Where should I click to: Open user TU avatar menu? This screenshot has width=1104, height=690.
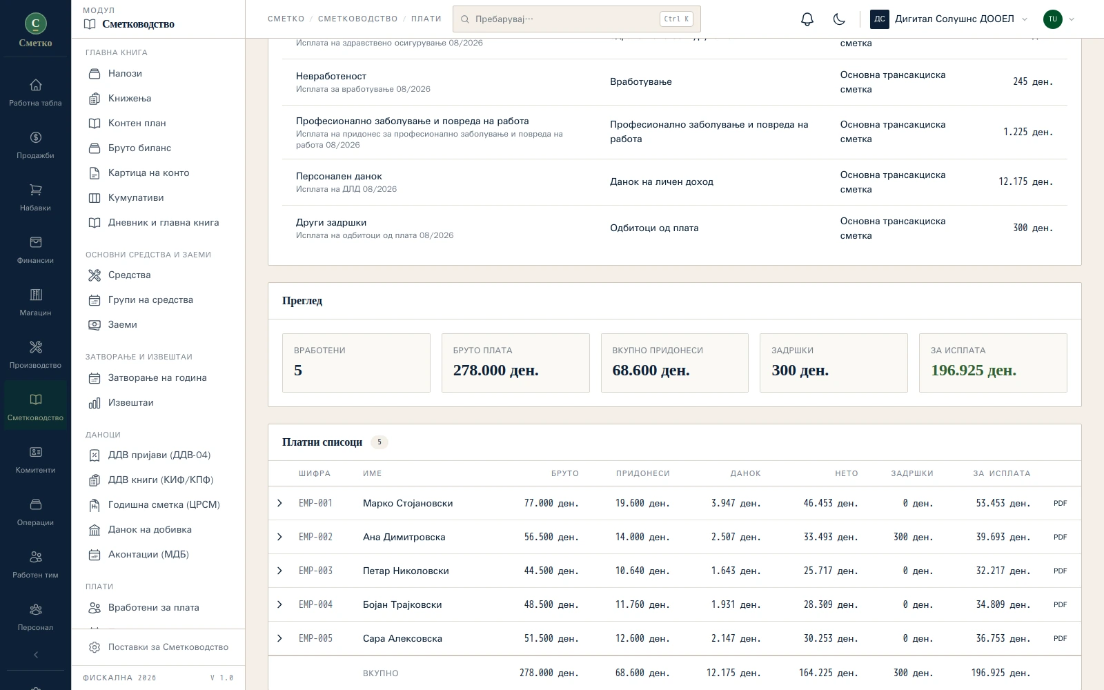pyautogui.click(x=1058, y=19)
